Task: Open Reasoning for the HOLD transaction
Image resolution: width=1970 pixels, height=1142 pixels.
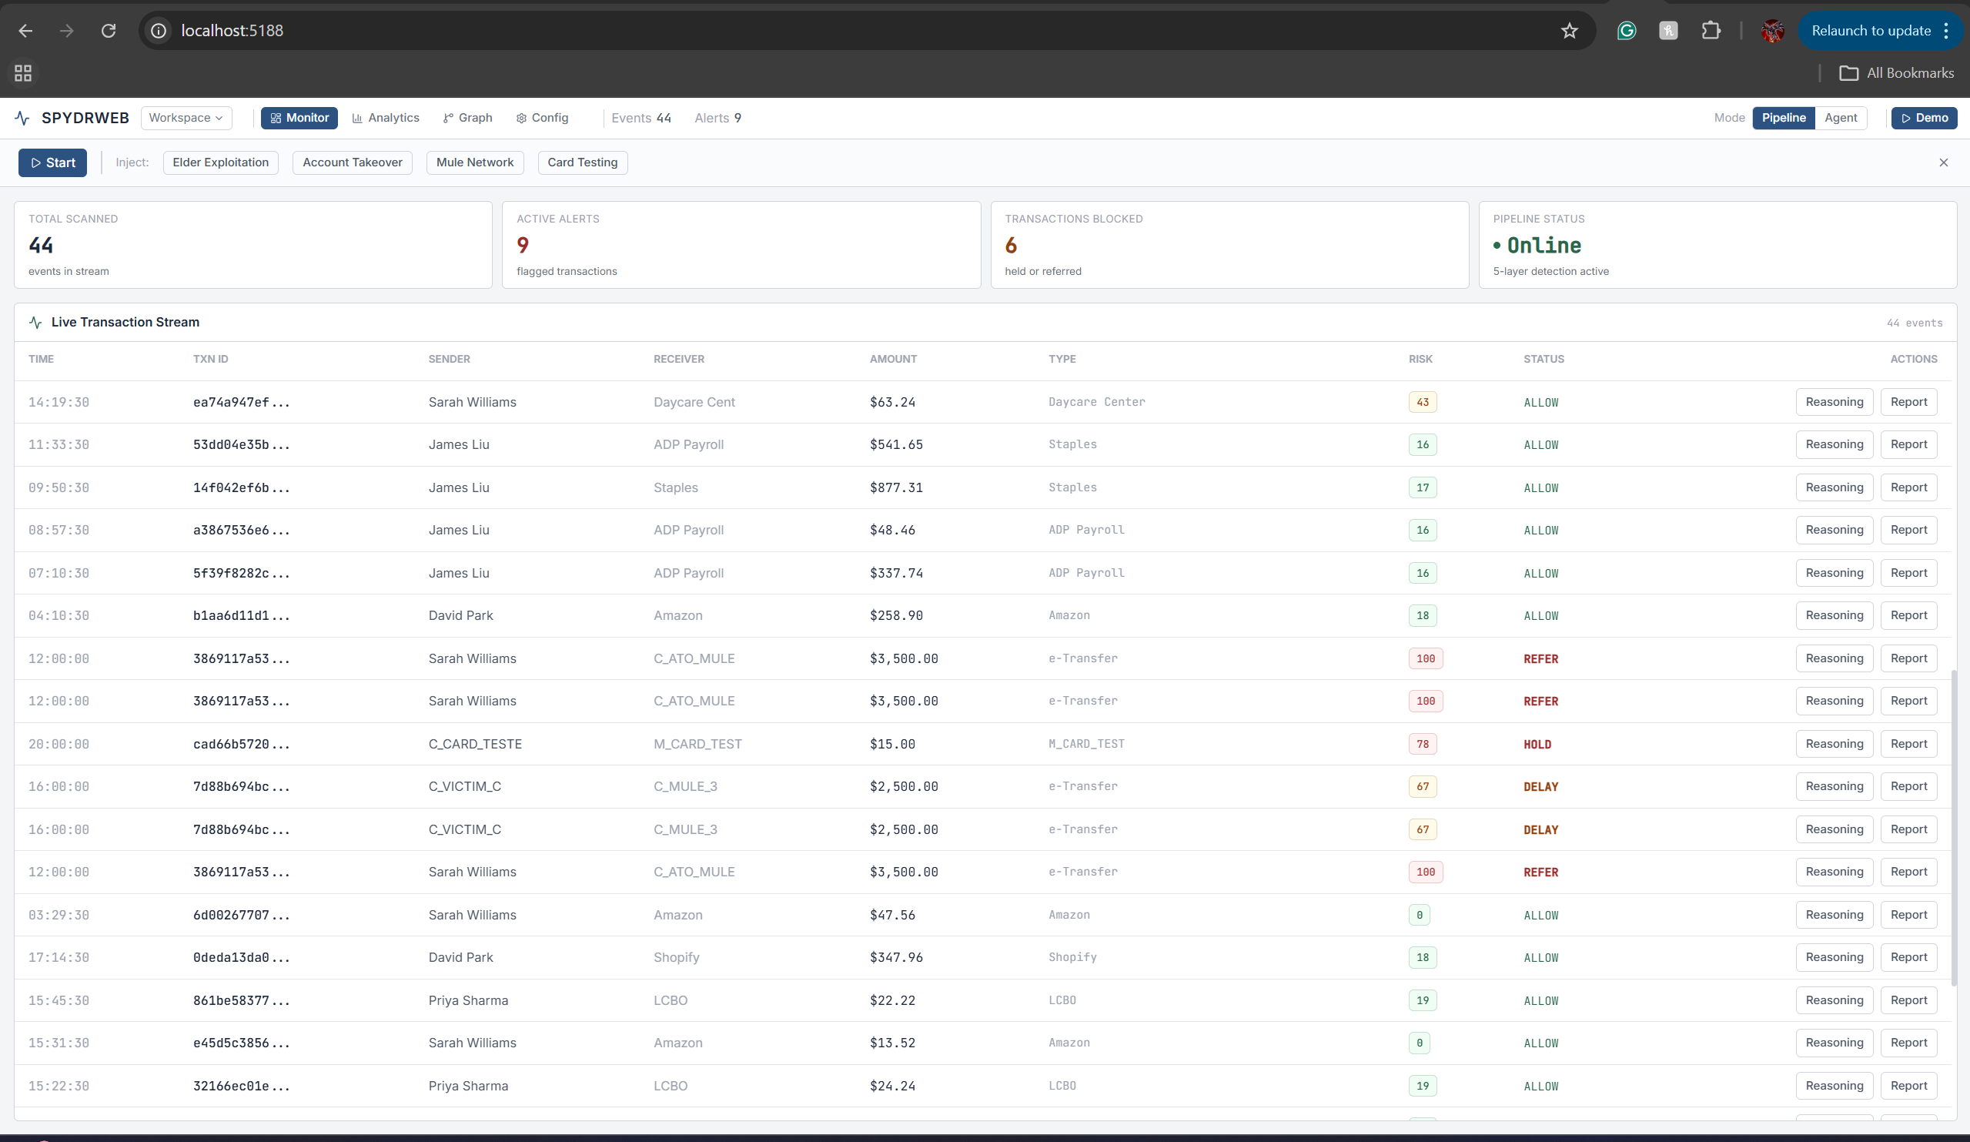Action: (1833, 744)
